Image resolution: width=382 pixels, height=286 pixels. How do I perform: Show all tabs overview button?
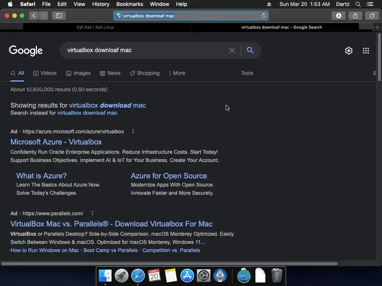pyautogui.click(x=372, y=16)
